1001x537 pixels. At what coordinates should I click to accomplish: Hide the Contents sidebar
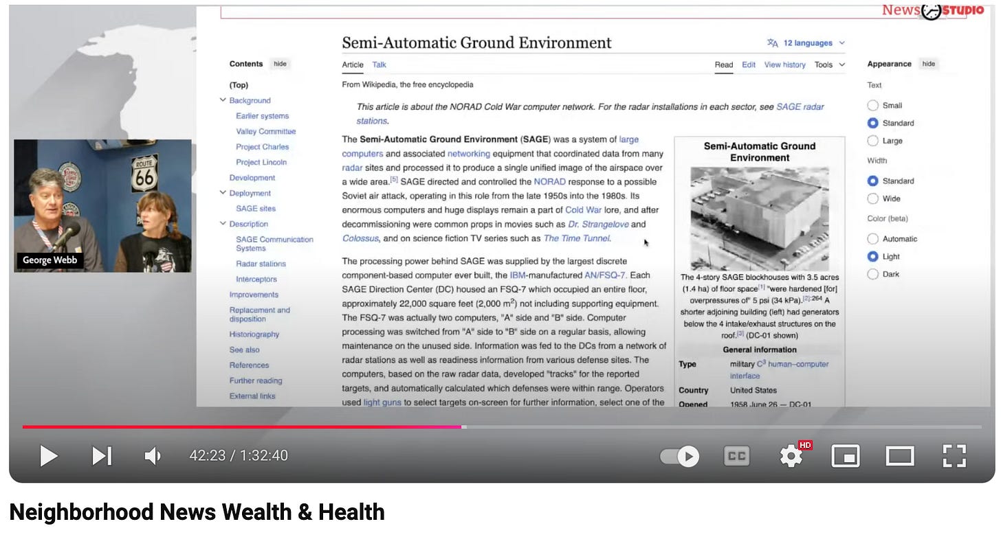click(280, 64)
